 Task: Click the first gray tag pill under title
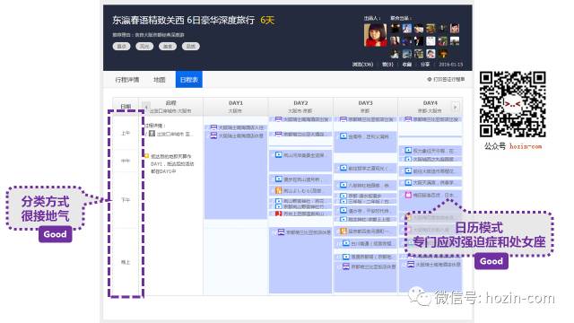coord(122,46)
